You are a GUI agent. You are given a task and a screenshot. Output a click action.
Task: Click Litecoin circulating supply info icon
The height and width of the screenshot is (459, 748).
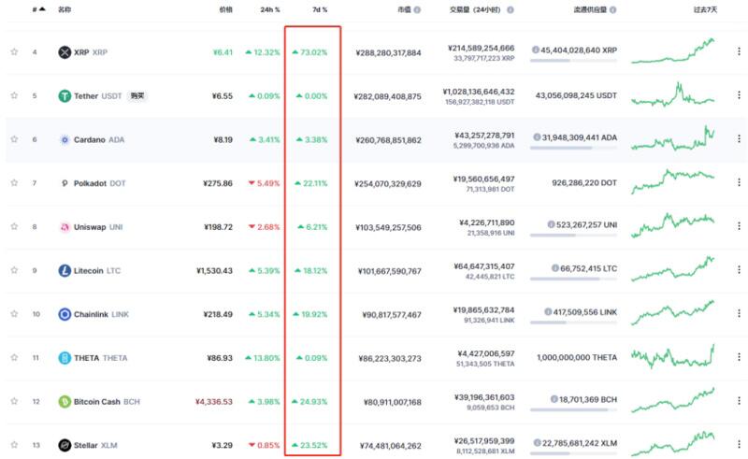554,268
